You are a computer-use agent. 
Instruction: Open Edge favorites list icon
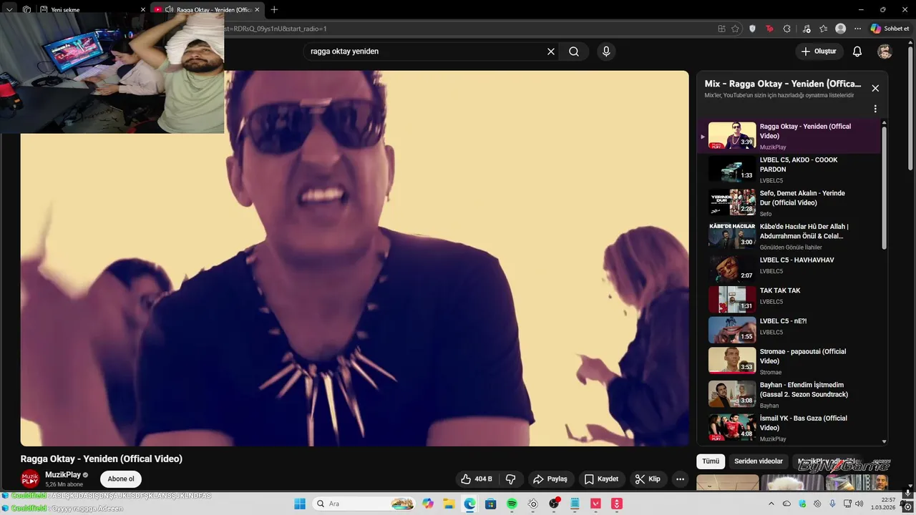(824, 29)
